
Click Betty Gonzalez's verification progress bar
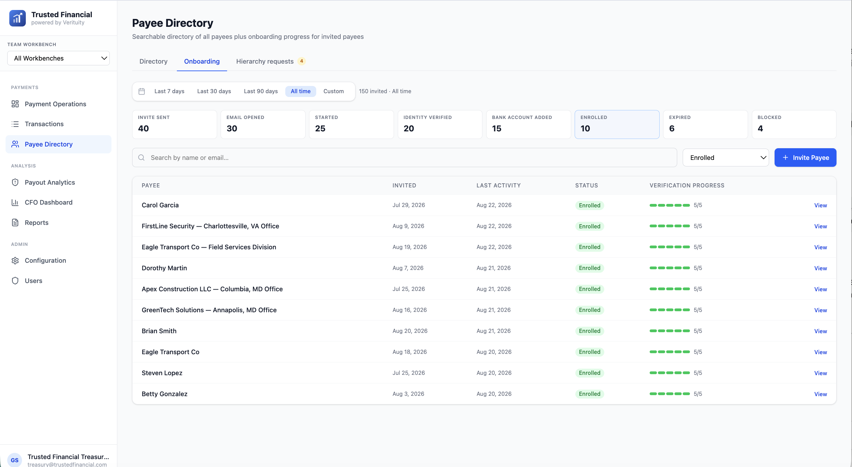[x=670, y=394]
